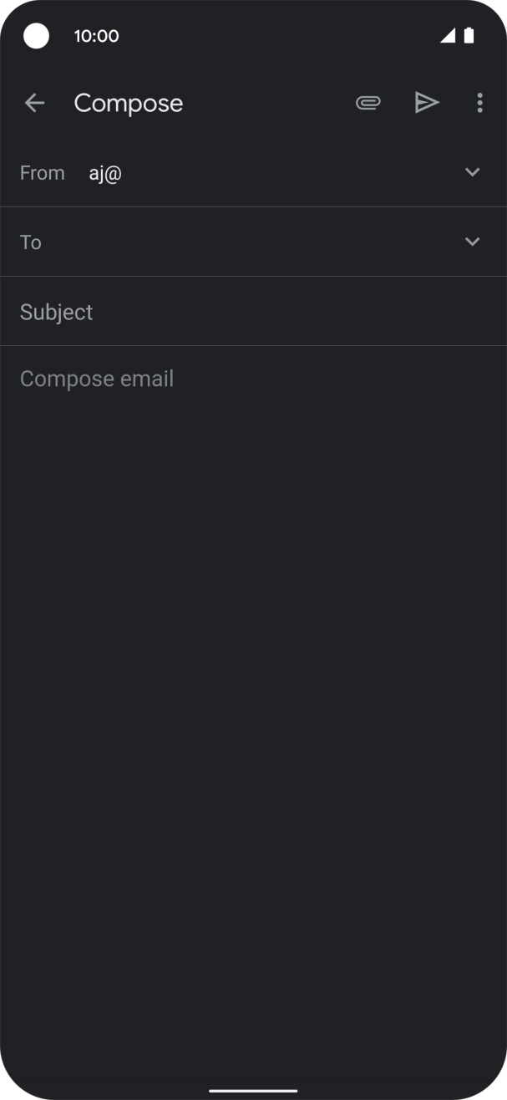This screenshot has width=507, height=1100.
Task: Open the three-dot more options menu
Action: pyautogui.click(x=479, y=103)
